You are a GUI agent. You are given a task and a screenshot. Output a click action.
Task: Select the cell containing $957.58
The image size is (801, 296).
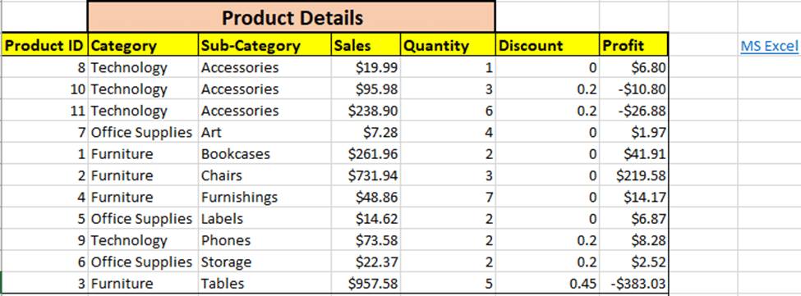click(x=366, y=283)
